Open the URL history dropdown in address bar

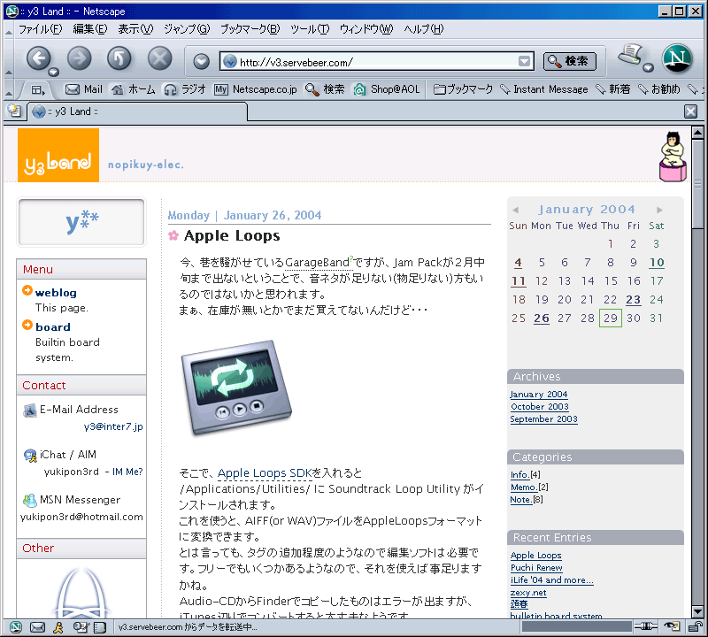pyautogui.click(x=524, y=61)
